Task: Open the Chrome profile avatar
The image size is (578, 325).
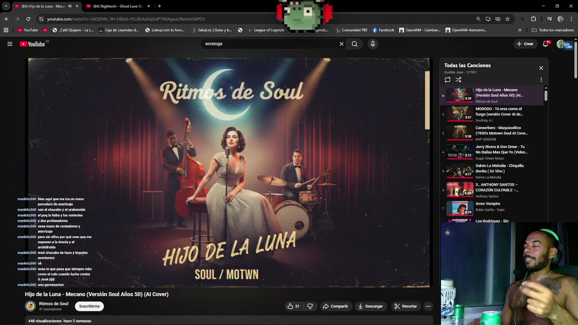Action: point(560,19)
